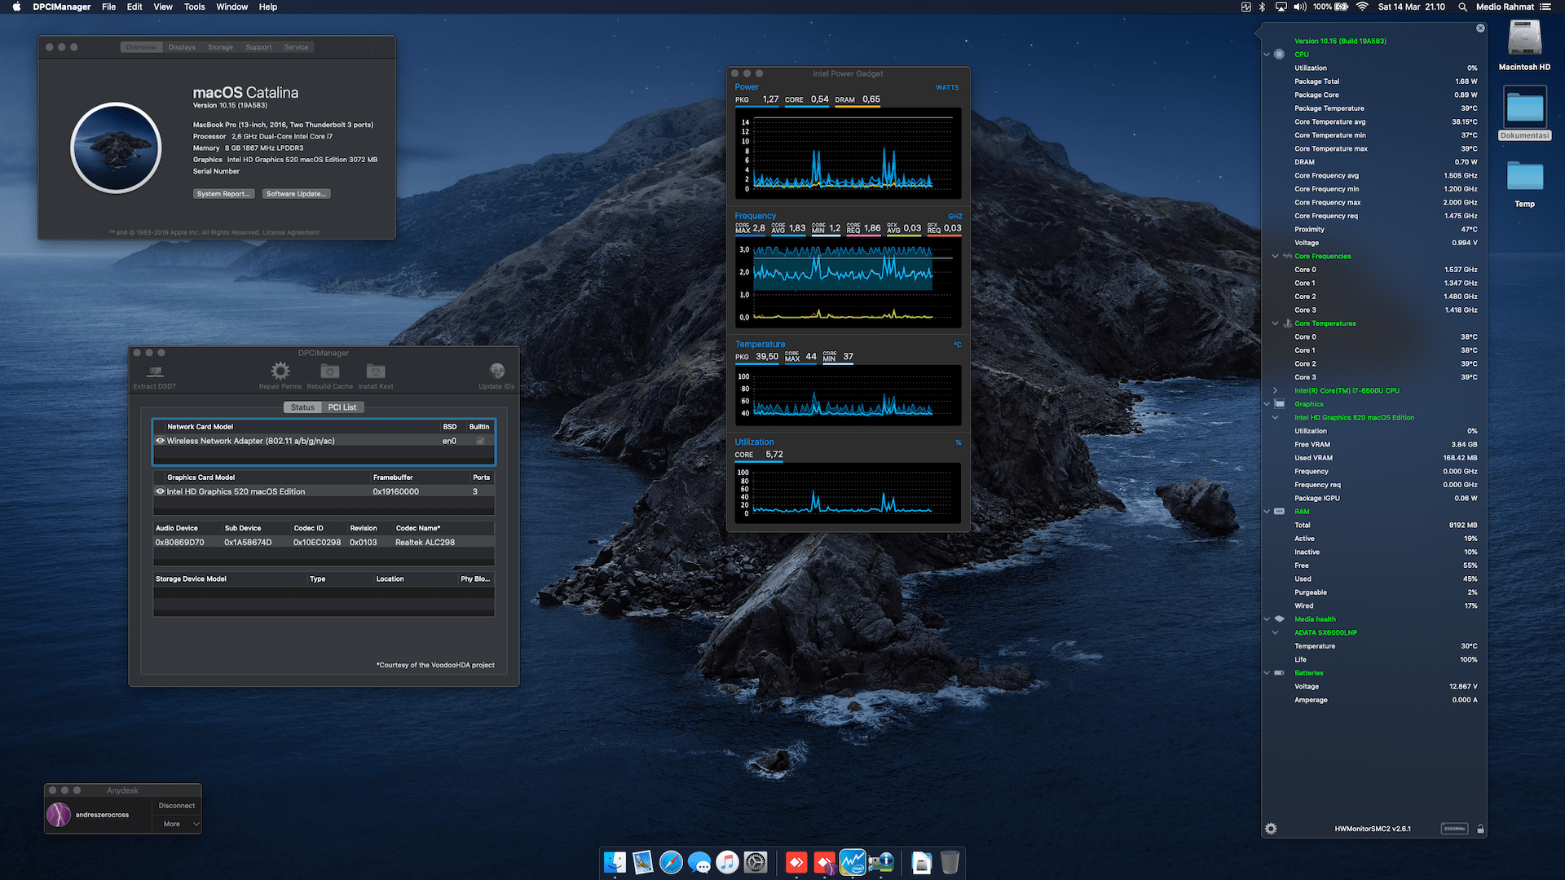Click the System Report button
The image size is (1565, 880).
click(223, 194)
